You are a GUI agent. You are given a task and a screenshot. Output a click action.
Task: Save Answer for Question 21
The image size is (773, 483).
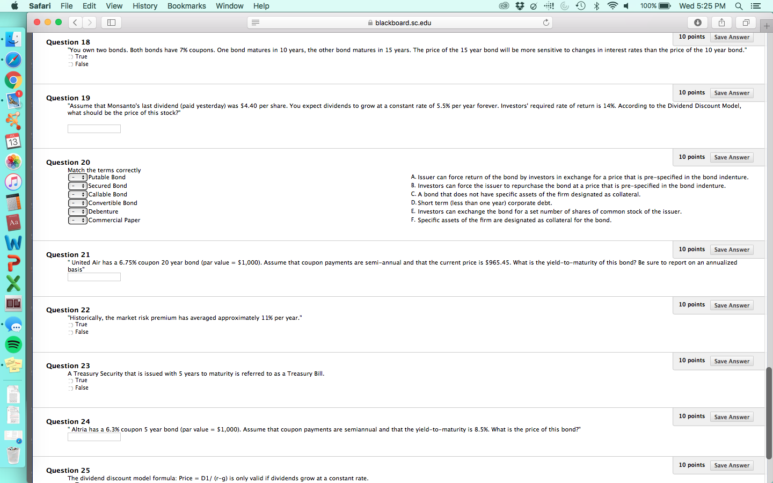(x=732, y=250)
